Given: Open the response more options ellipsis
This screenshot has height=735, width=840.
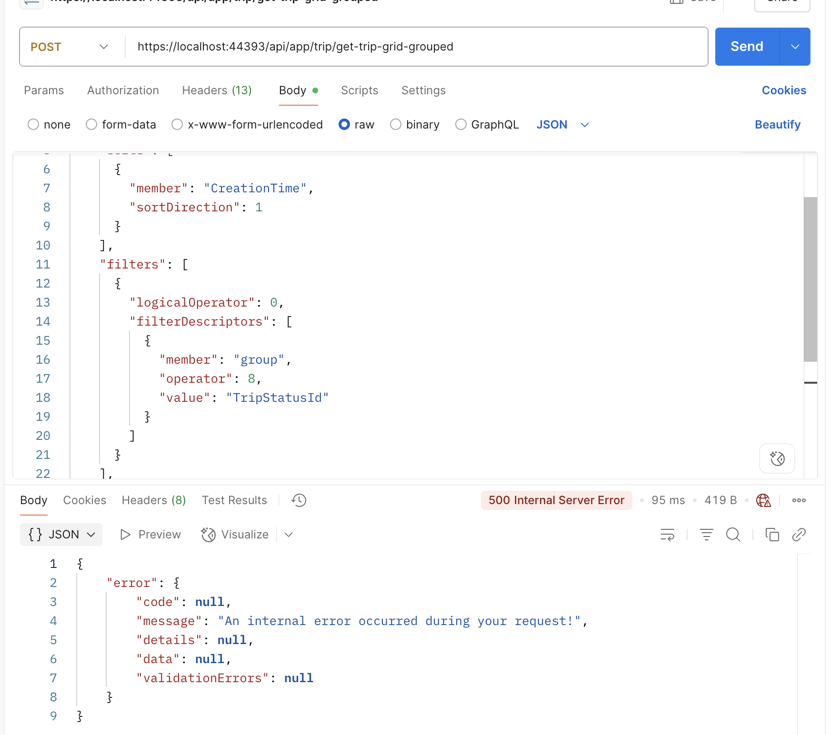Looking at the screenshot, I should tap(799, 500).
